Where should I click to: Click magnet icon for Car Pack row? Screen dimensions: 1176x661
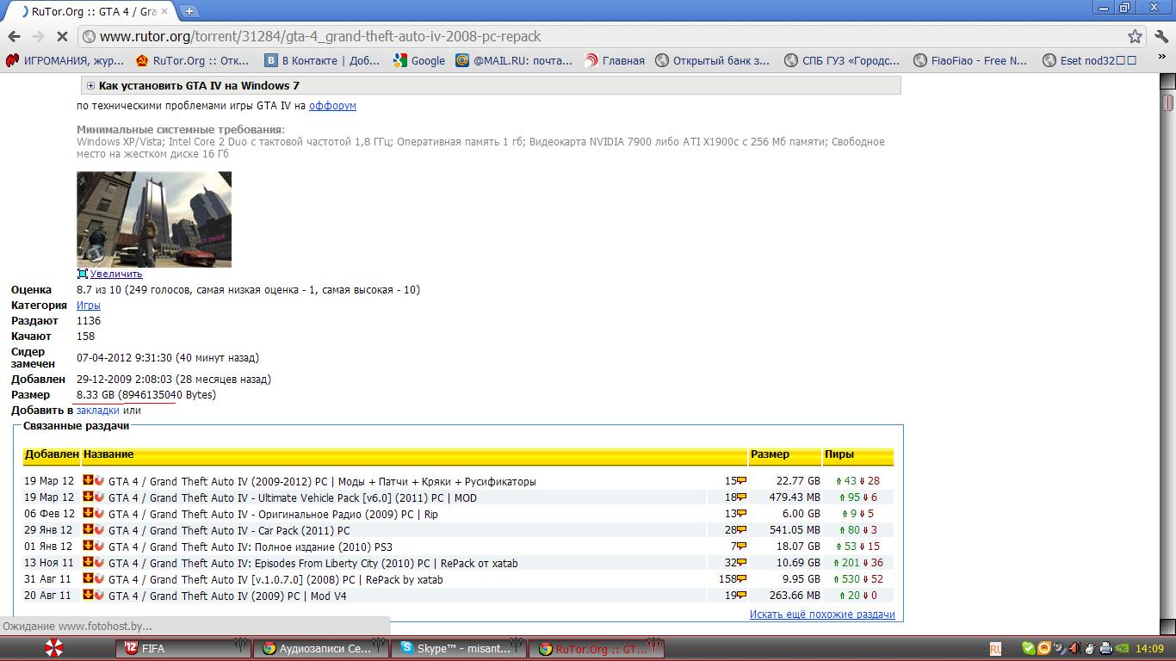point(99,529)
